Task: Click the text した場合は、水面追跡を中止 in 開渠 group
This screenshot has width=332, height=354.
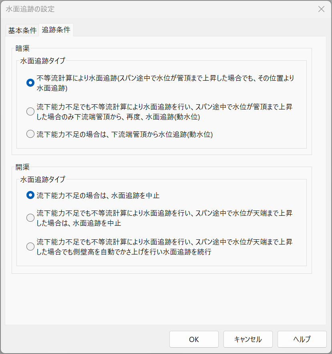Action: [x=79, y=223]
